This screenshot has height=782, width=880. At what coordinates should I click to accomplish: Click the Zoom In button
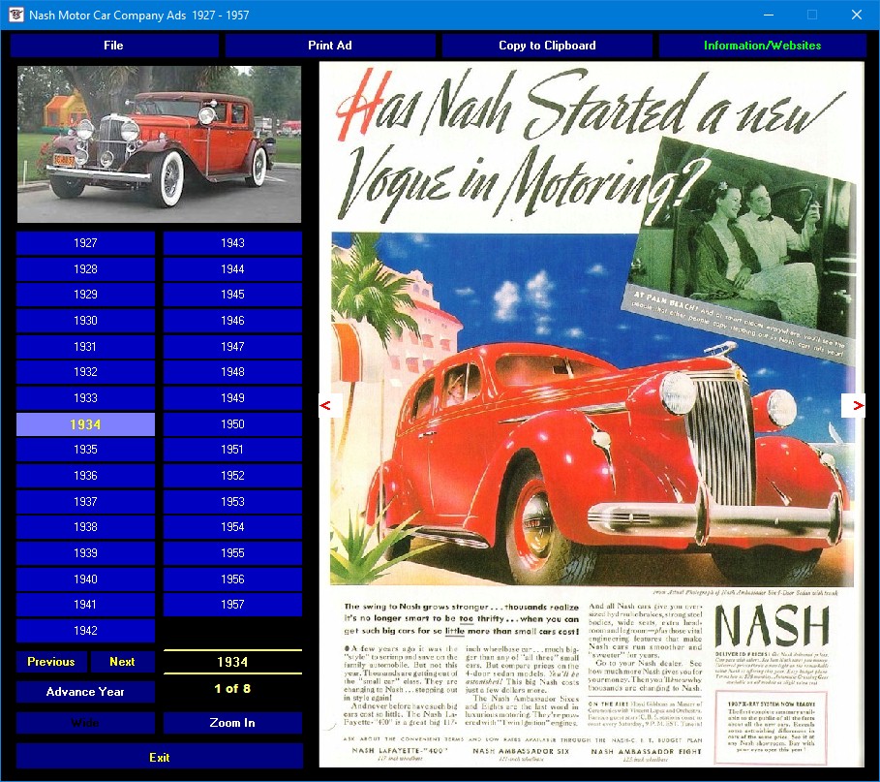233,723
